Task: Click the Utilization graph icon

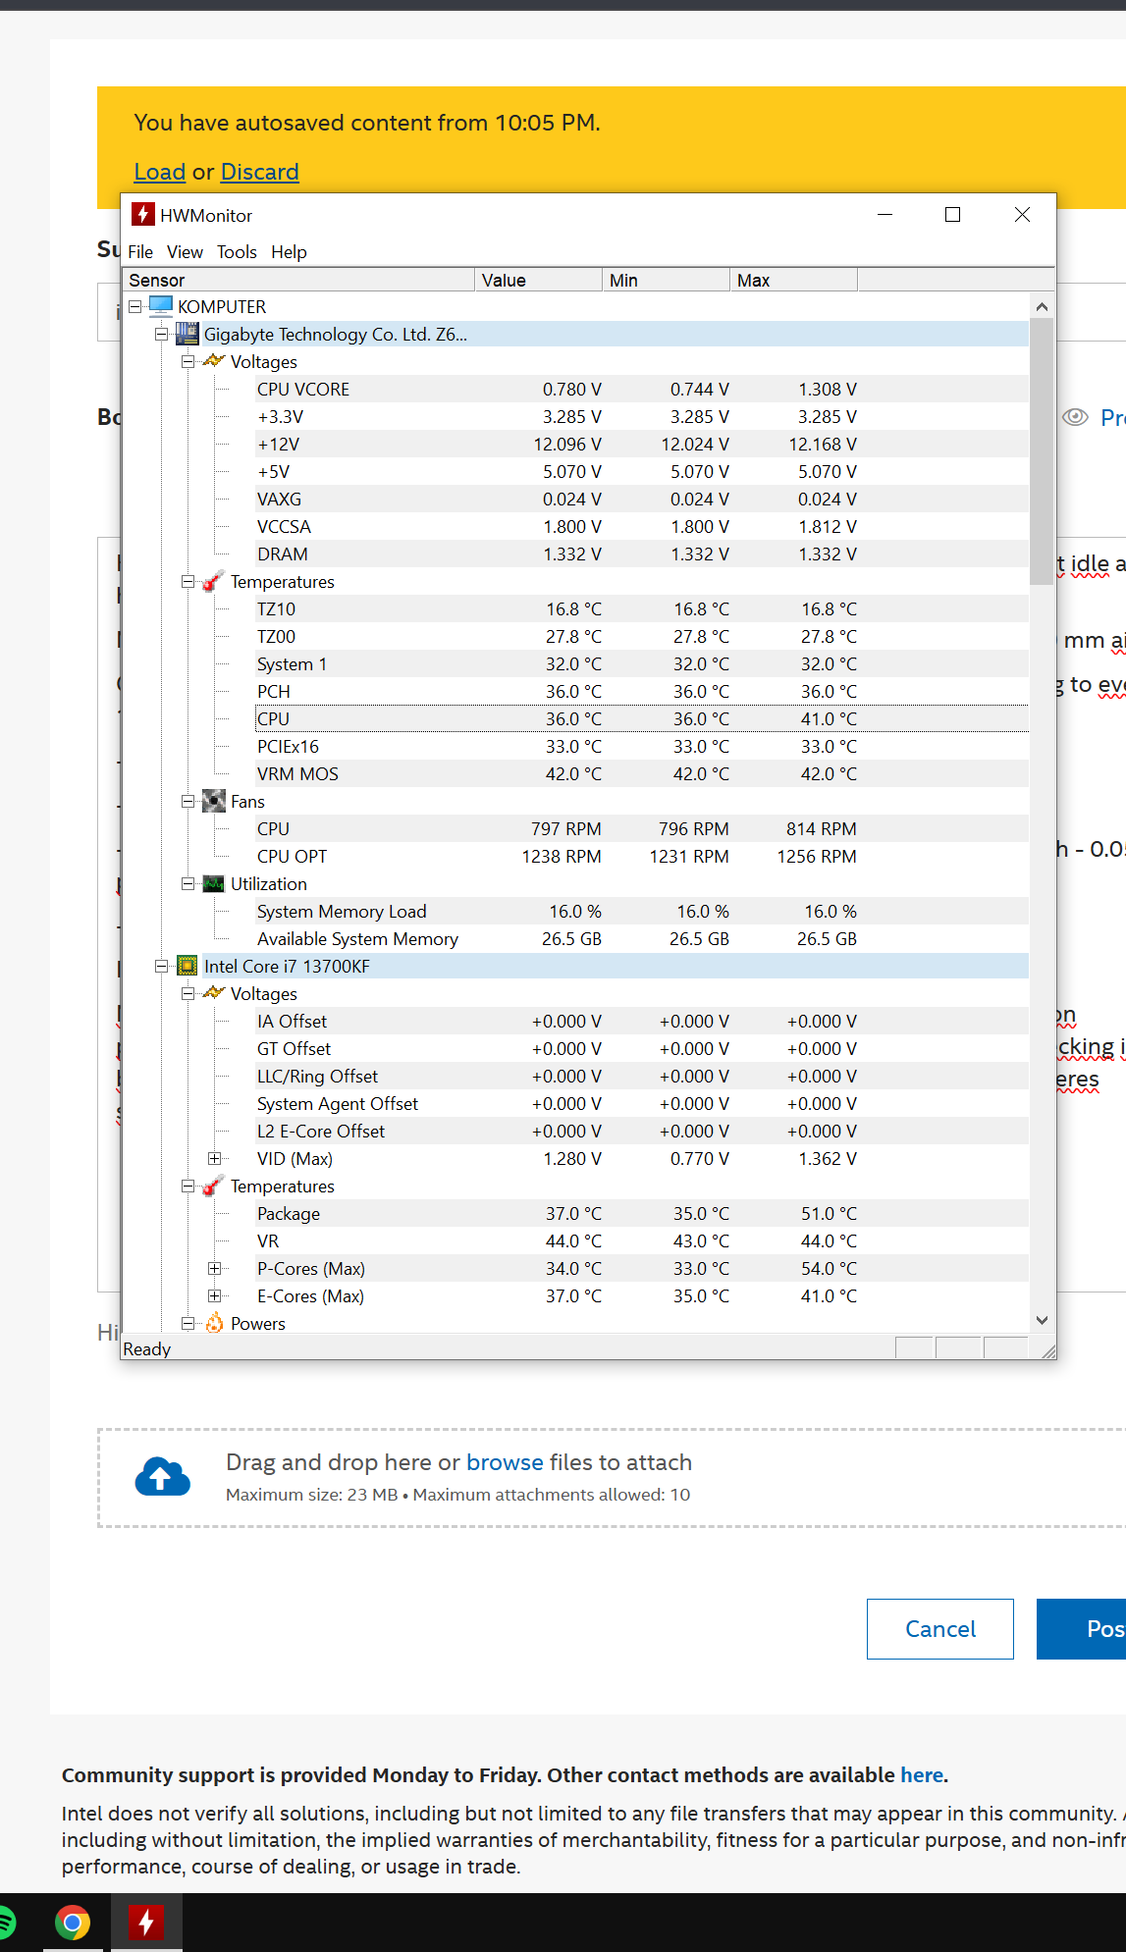Action: [214, 884]
